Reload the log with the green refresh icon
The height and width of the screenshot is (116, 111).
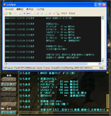pos(10,14)
